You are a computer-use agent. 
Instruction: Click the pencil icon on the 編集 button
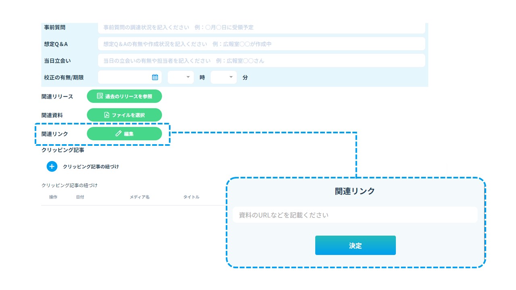(x=118, y=134)
